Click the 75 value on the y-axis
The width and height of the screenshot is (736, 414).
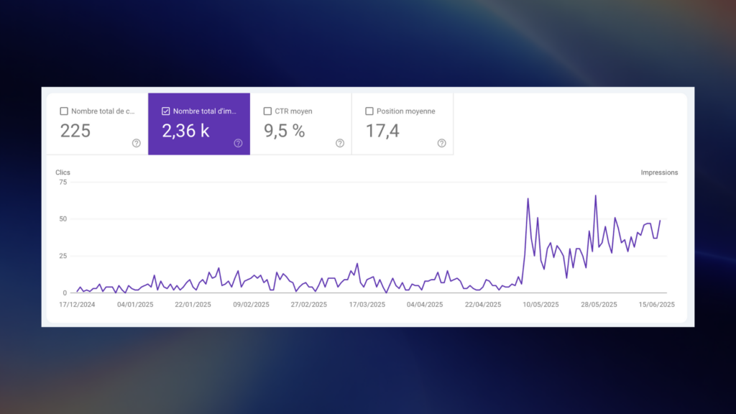(x=63, y=182)
